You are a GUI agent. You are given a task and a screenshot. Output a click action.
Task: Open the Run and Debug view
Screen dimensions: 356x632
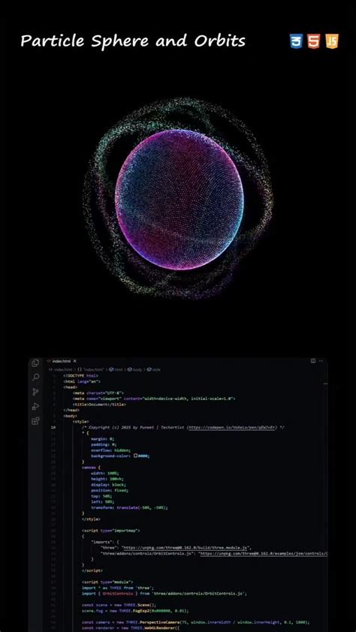[x=35, y=406]
